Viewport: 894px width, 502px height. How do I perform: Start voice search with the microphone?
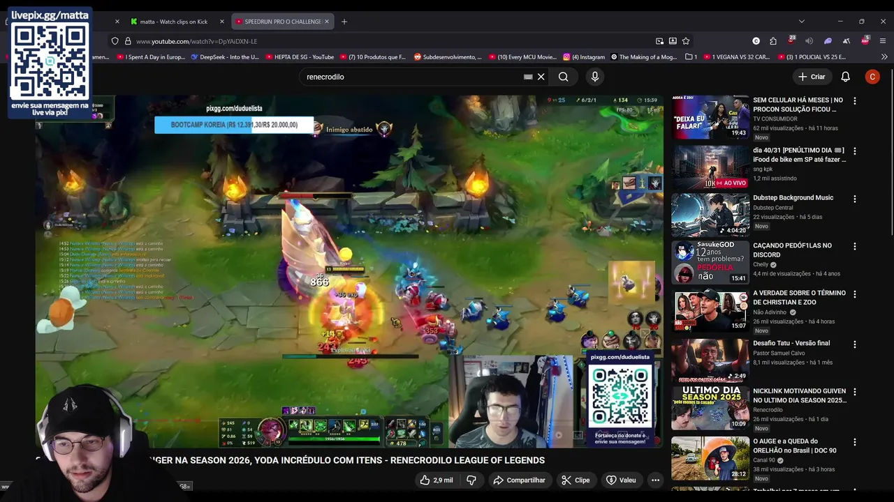coord(595,77)
